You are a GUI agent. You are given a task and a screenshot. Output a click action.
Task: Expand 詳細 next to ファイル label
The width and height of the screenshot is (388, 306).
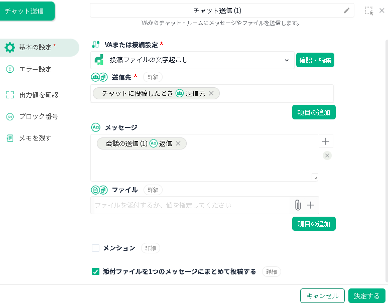[153, 190]
